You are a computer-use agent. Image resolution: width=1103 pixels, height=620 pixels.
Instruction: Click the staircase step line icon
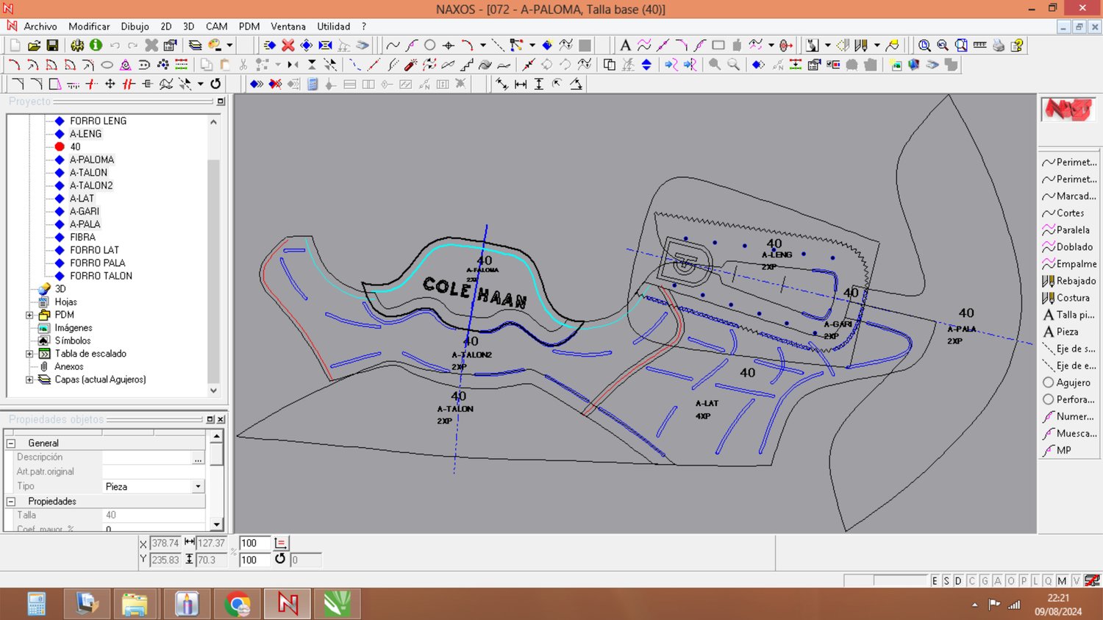(x=466, y=65)
